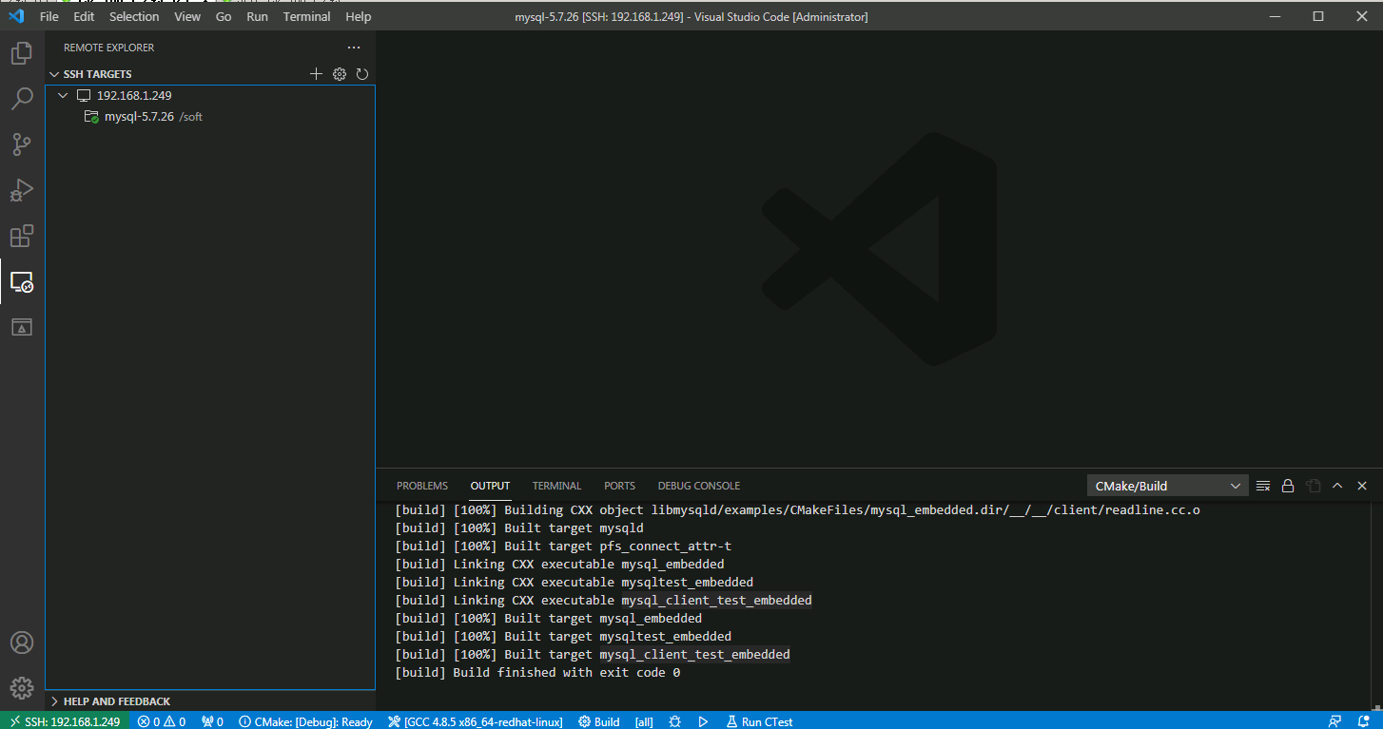1383x729 pixels.
Task: Click Run CTest in the status bar
Action: pyautogui.click(x=759, y=721)
